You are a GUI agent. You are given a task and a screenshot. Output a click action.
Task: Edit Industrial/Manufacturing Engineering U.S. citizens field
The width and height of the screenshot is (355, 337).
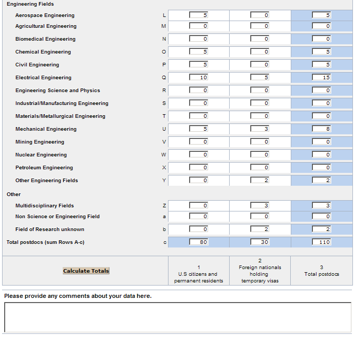(x=198, y=103)
